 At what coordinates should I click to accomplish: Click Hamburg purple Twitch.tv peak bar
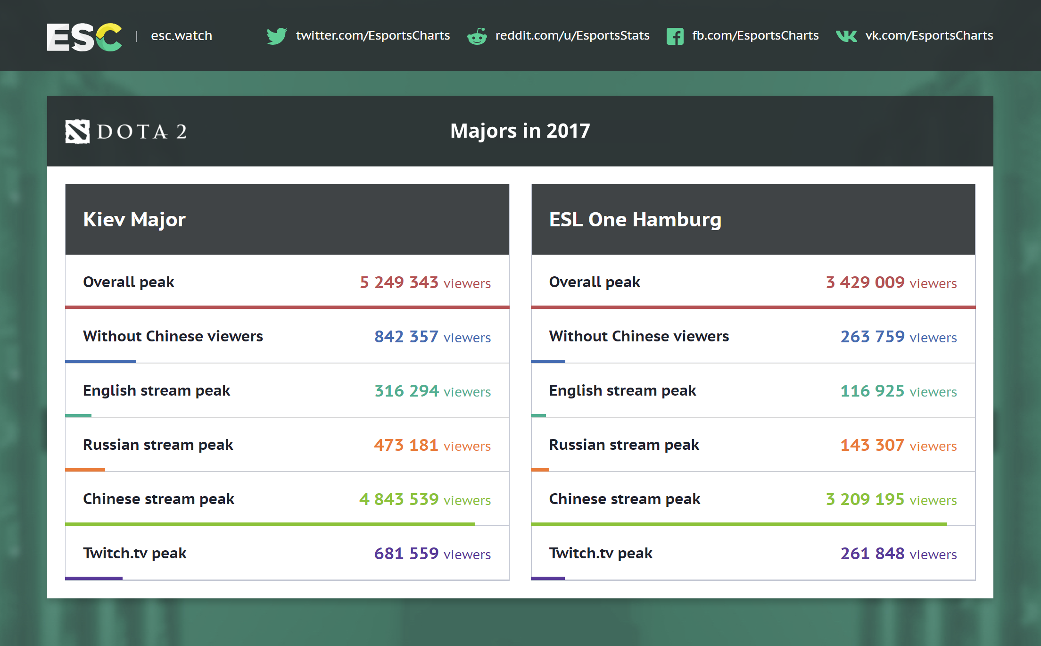tap(548, 578)
